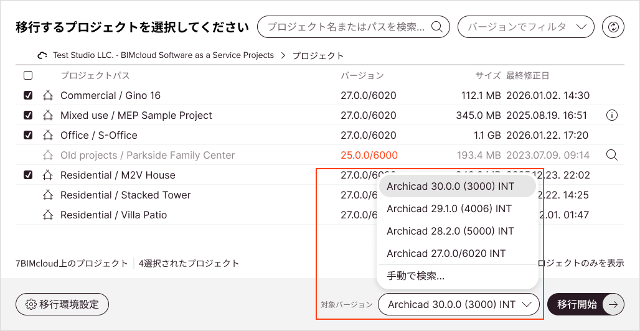Uncheck the Office / S-Office checkbox
The width and height of the screenshot is (640, 331).
pos(28,135)
